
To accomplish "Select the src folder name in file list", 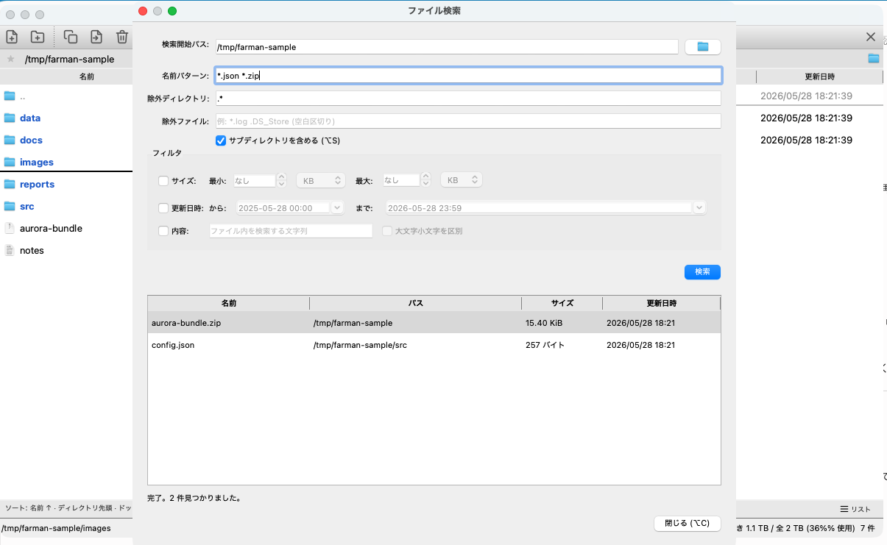I will pos(27,206).
